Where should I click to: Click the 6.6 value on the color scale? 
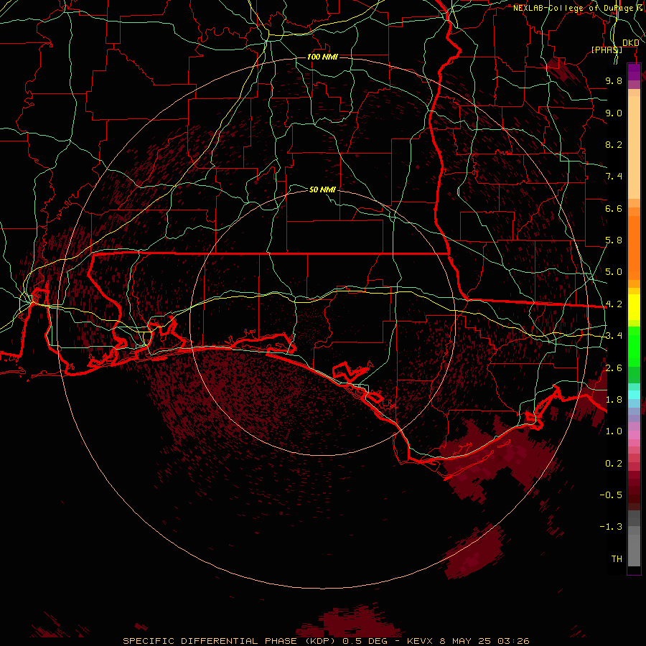614,208
